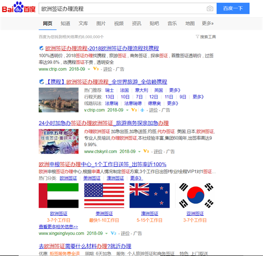Switch to the 地图 tab

(190, 23)
